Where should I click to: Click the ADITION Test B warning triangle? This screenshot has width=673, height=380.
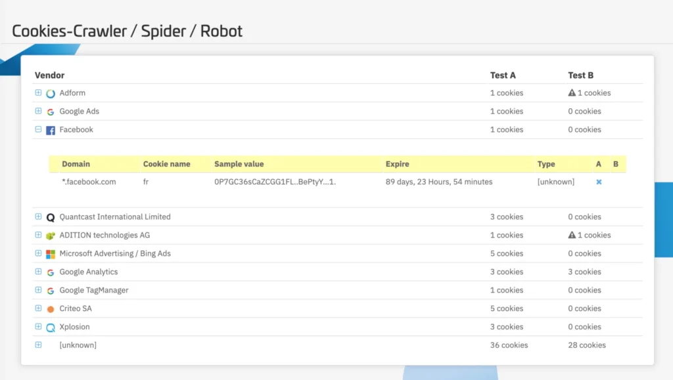click(x=572, y=235)
